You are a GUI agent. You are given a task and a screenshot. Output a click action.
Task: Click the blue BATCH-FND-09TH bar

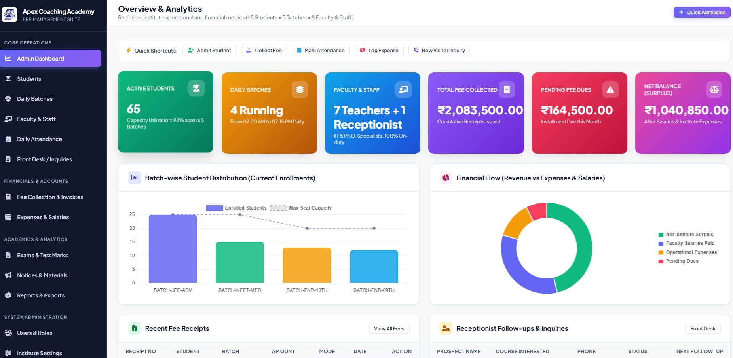tap(374, 267)
